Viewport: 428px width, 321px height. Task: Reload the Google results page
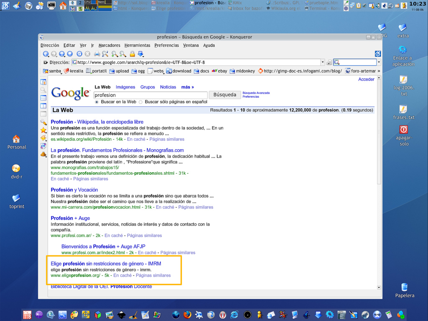click(x=79, y=54)
